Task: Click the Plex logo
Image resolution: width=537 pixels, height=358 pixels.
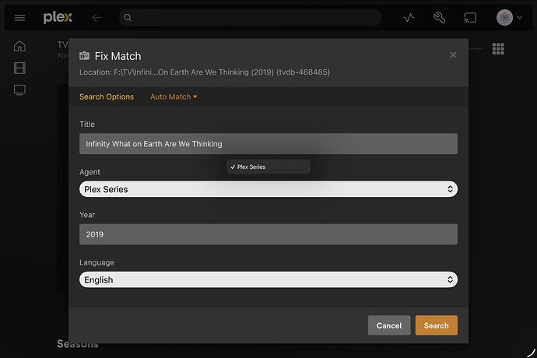Action: [x=58, y=17]
